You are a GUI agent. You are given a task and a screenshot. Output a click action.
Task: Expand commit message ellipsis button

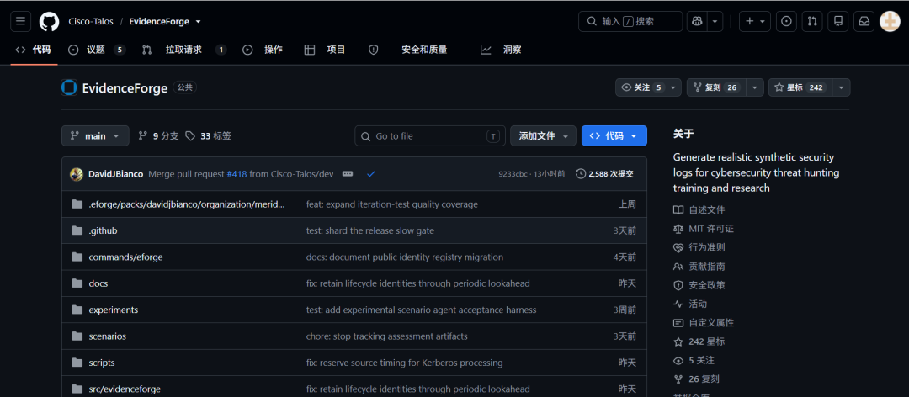click(348, 174)
